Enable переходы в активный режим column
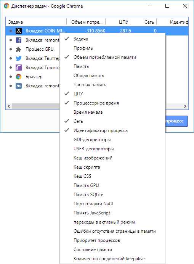This screenshot has width=194, height=264. point(112,222)
